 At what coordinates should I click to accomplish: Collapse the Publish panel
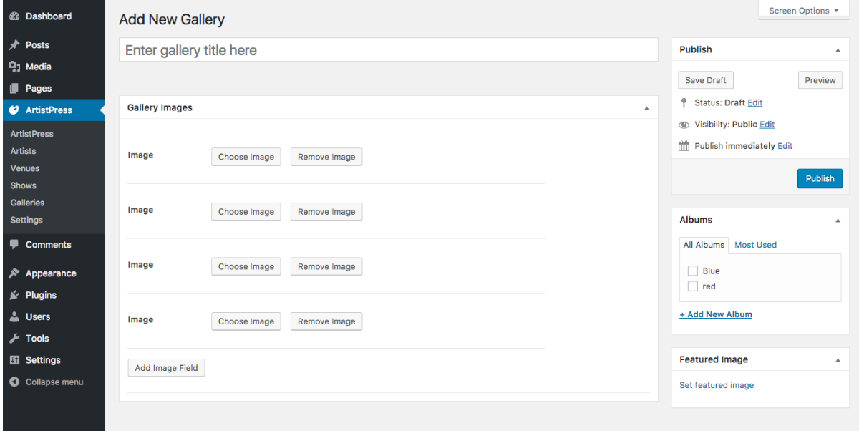click(x=838, y=50)
